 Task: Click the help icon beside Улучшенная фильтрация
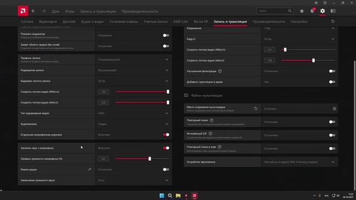(220, 71)
